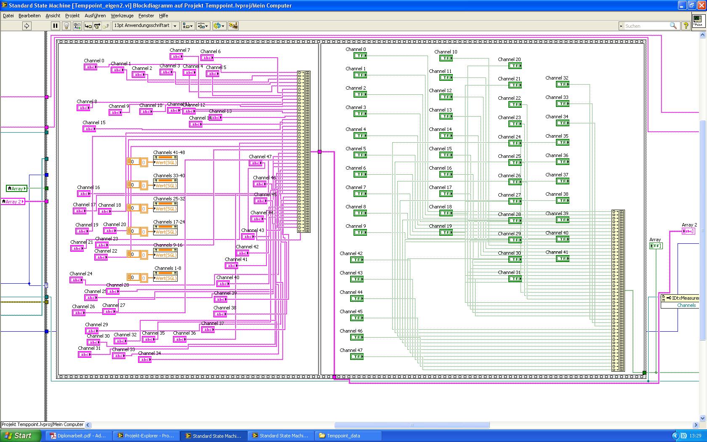
Task: Toggle retain wire values button
Action: [x=77, y=26]
